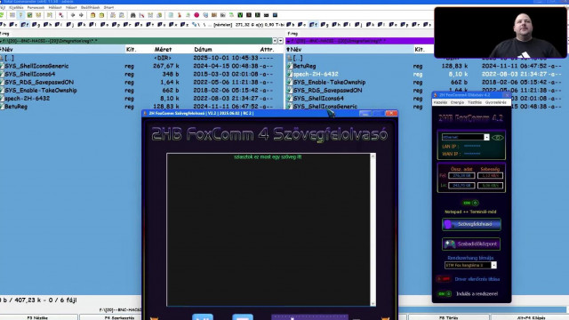The width and height of the screenshot is (569, 320).
Task: Select SYS_Enable-TakeOwnship in right panel
Action: coord(329,83)
